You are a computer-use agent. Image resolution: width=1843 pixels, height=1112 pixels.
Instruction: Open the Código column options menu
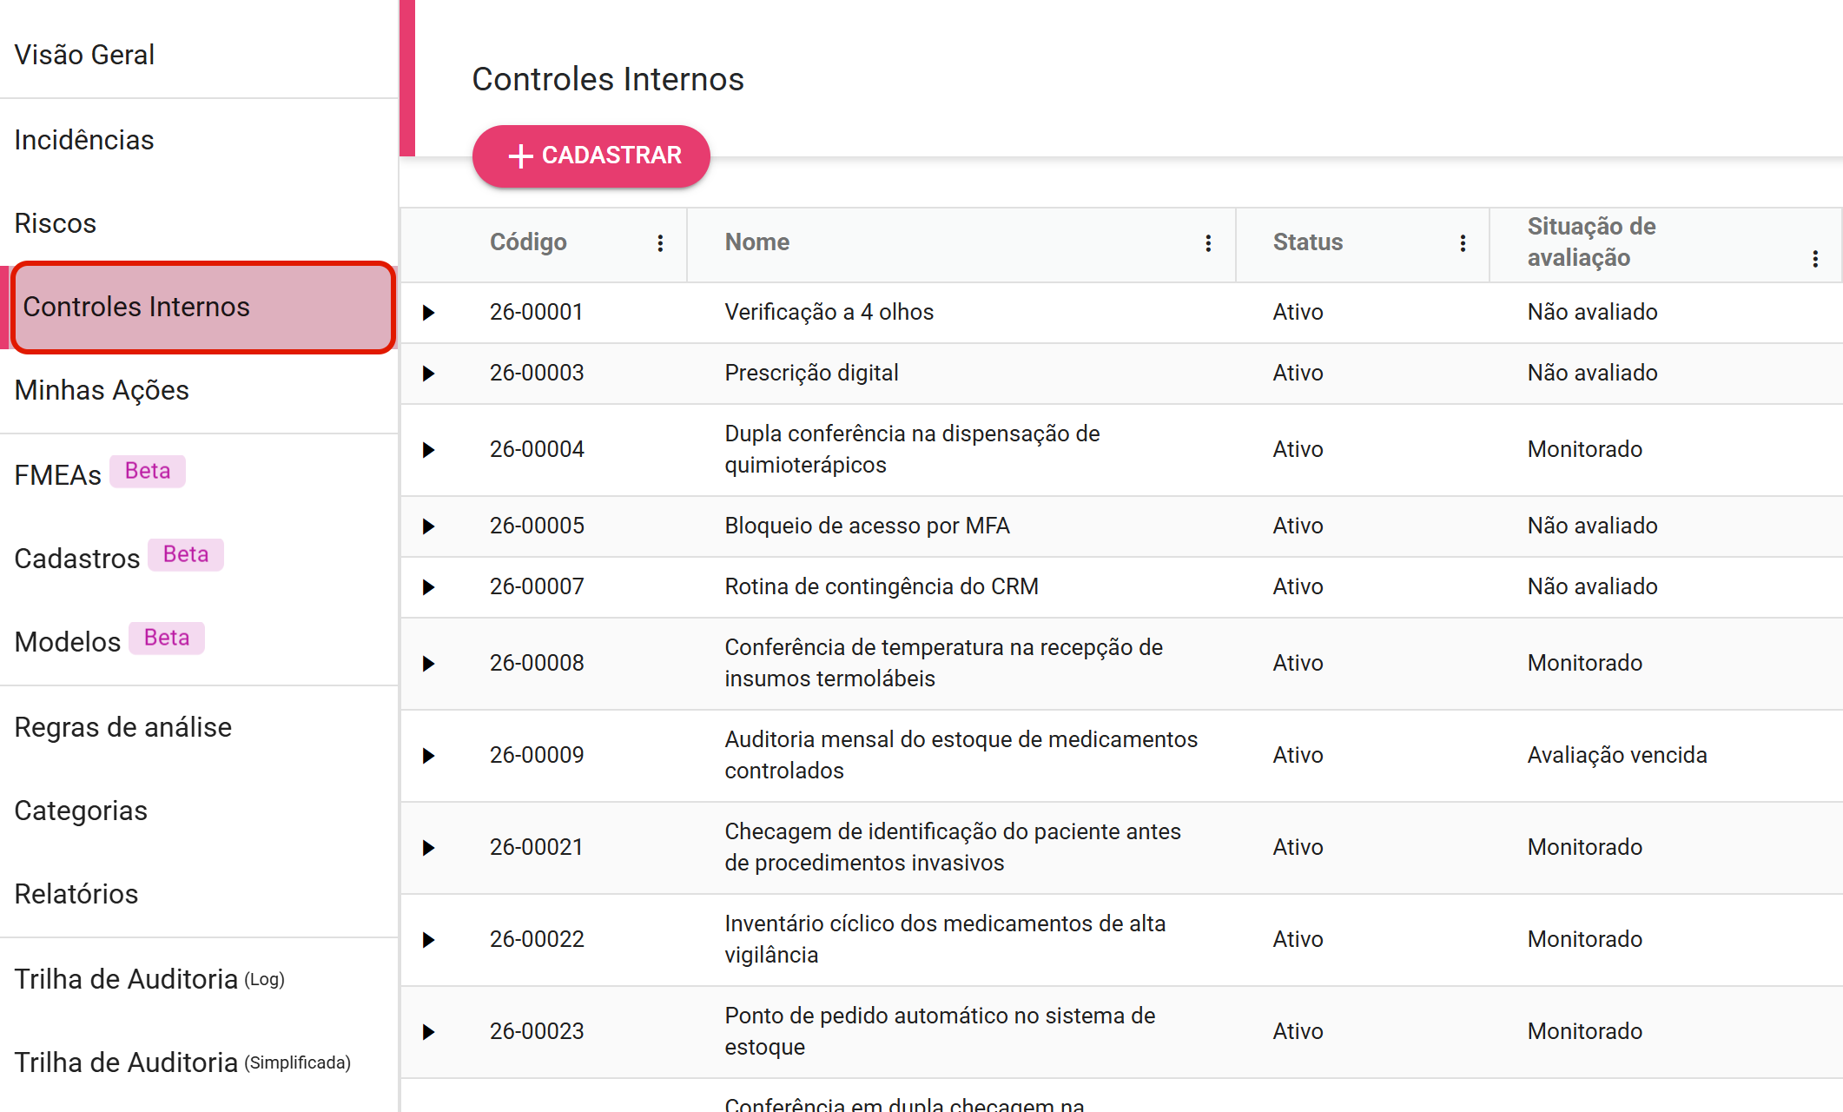(x=660, y=243)
